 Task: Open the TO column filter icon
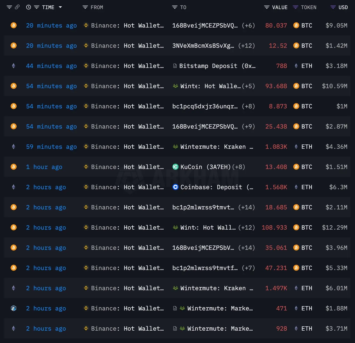(x=175, y=7)
